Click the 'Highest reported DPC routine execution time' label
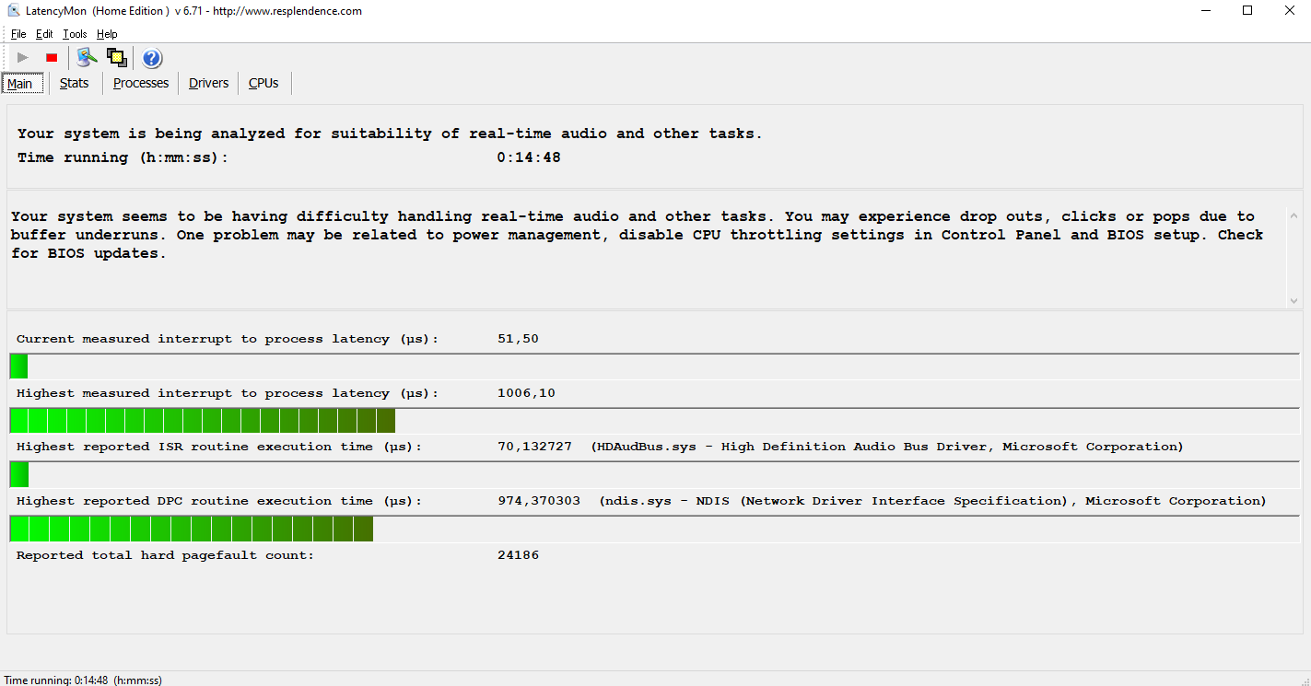 pyautogui.click(x=219, y=501)
